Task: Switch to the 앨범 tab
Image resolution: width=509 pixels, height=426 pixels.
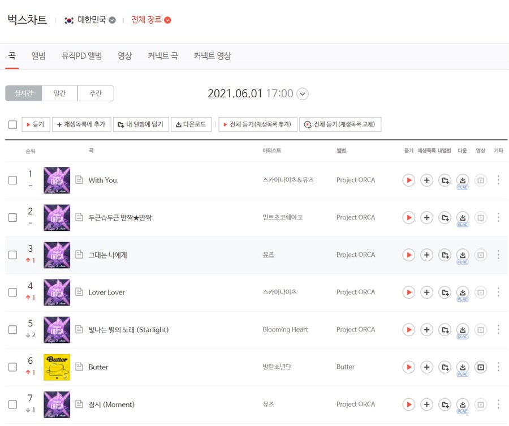Action: (38, 56)
